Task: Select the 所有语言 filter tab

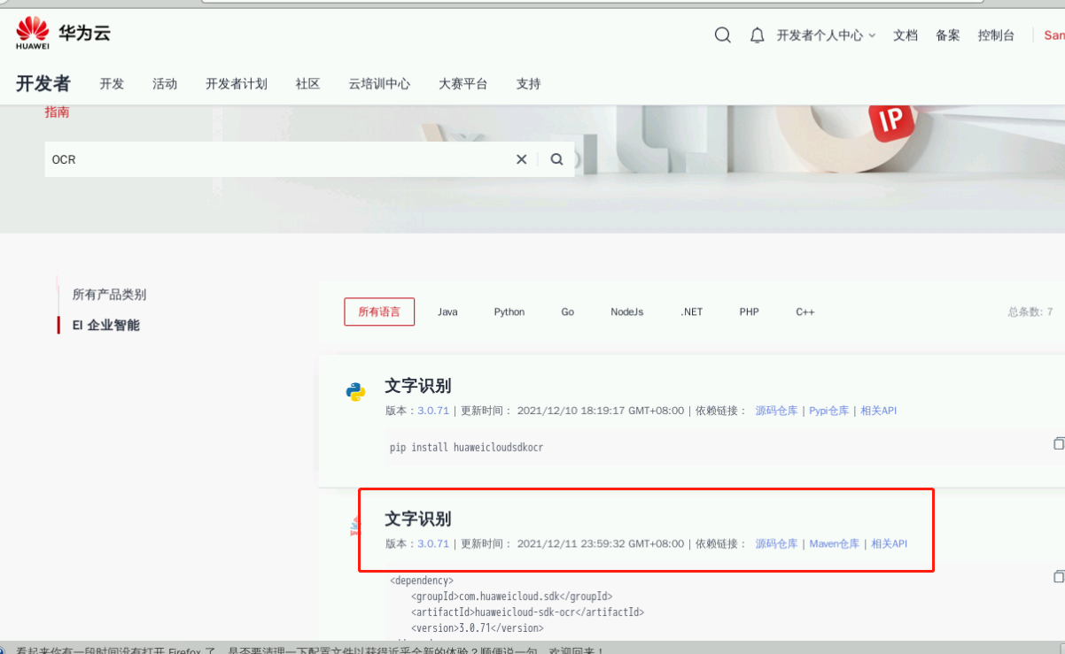Action: pos(379,312)
